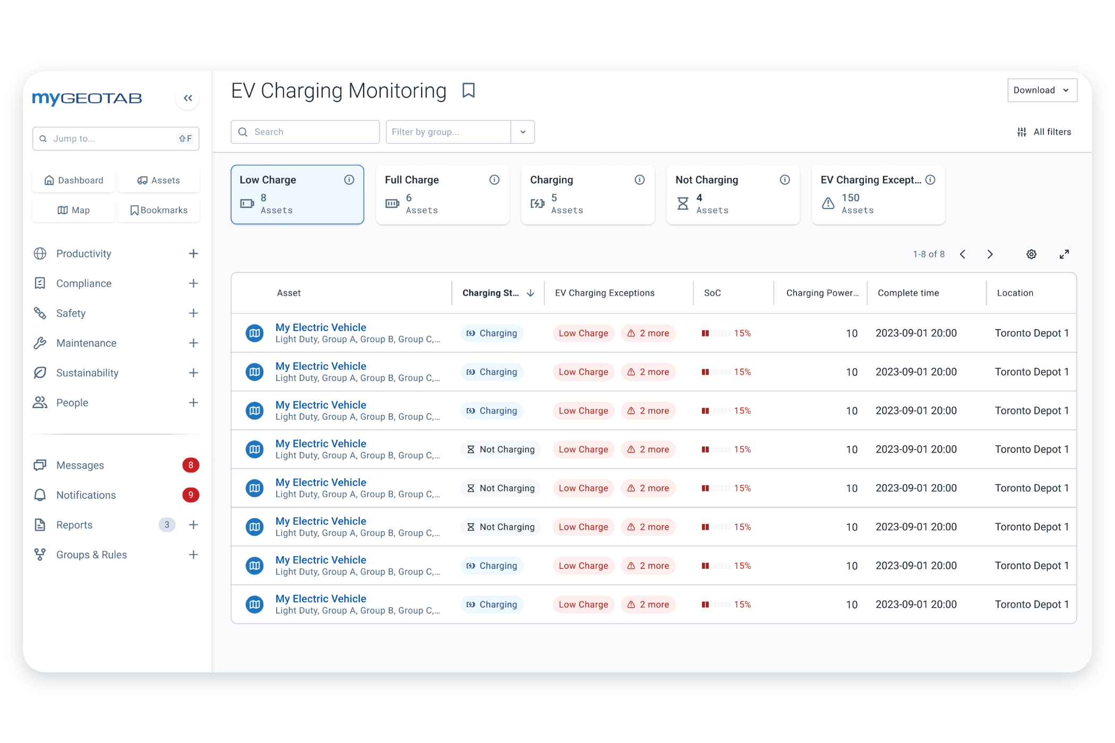Show info for Not Charging card

coord(785,180)
